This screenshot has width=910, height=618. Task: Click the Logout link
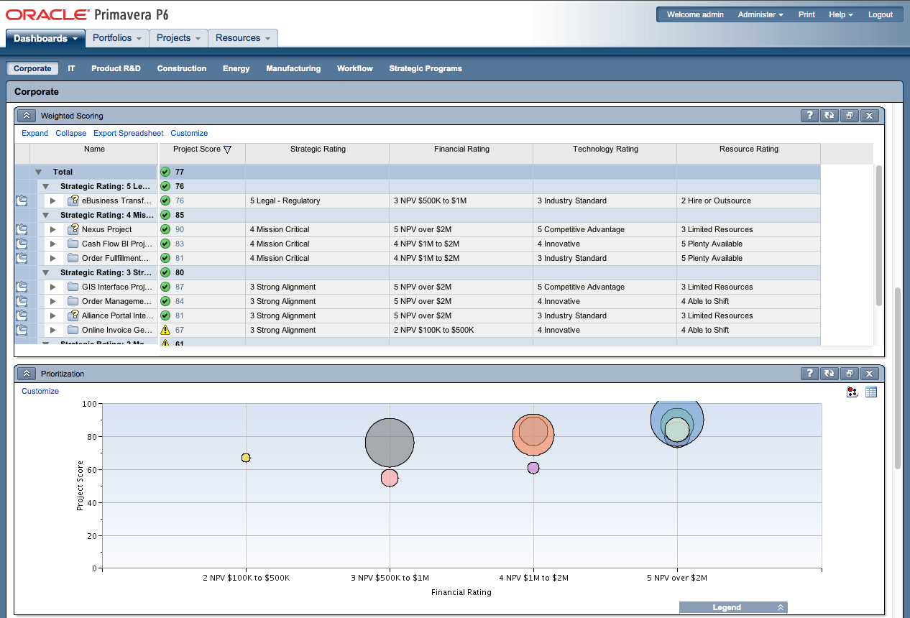pyautogui.click(x=880, y=14)
